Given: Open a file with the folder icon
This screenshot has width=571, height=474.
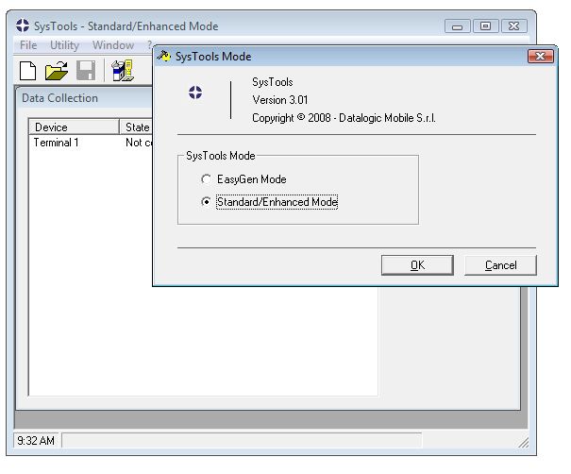Looking at the screenshot, I should pos(57,71).
